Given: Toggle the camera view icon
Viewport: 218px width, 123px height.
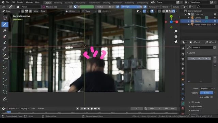Looking at the screenshot, I should (176, 42).
